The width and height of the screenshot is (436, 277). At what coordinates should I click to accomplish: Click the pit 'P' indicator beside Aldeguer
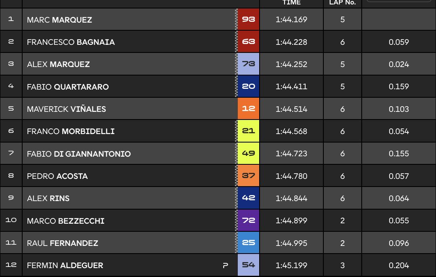click(225, 266)
